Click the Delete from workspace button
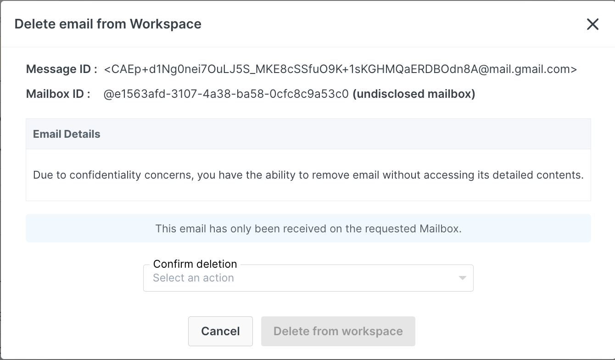This screenshot has width=615, height=360. pos(338,331)
